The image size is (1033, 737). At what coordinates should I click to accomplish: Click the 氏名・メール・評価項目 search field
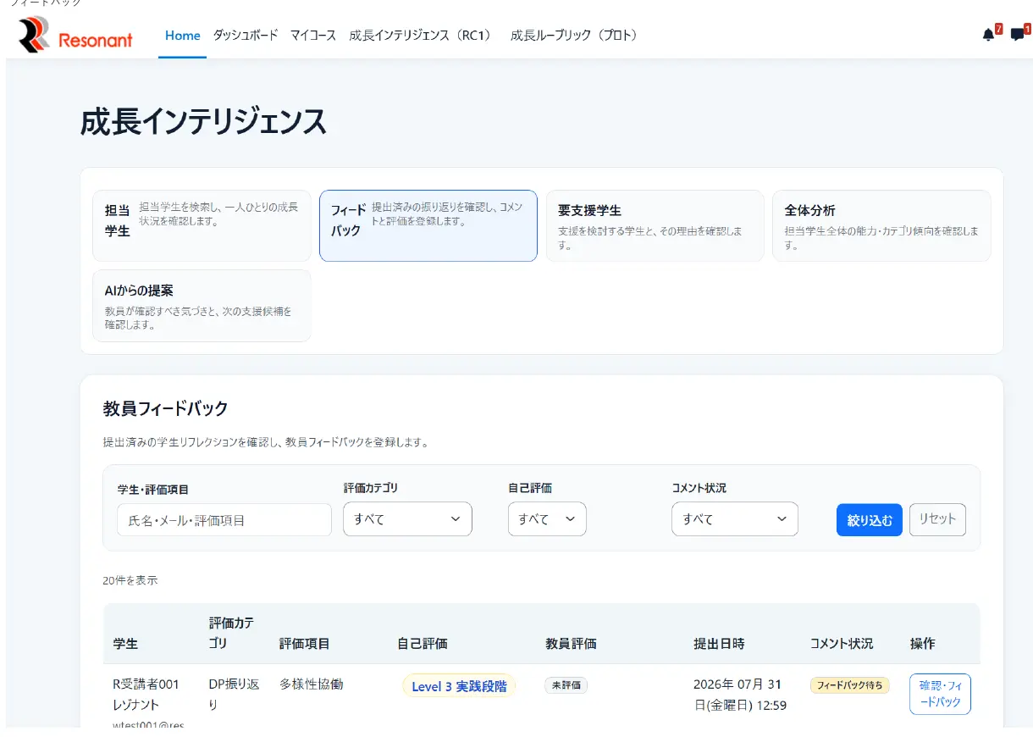coord(224,520)
